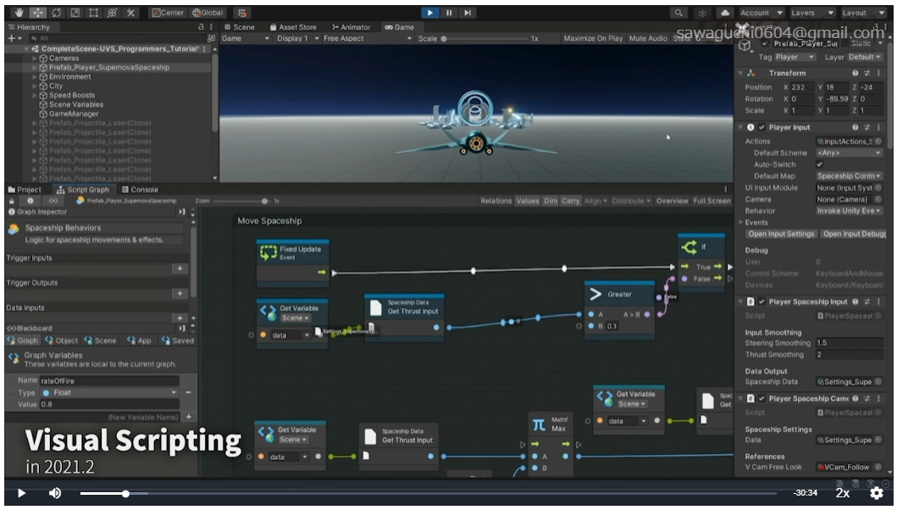Open the custom editor tools icon
Image resolution: width=897 pixels, height=510 pixels.
[x=130, y=13]
